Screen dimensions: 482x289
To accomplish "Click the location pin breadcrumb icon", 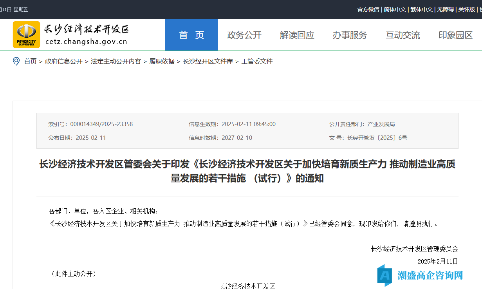I will point(16,61).
